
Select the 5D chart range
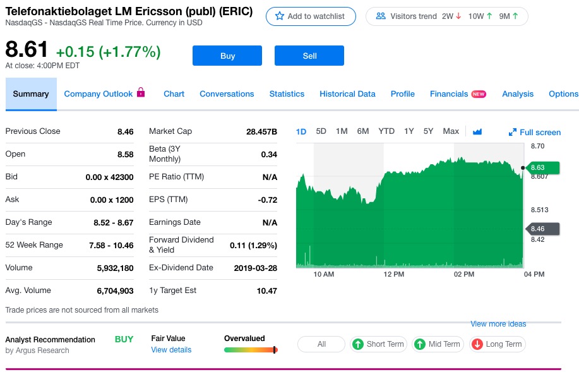point(321,131)
